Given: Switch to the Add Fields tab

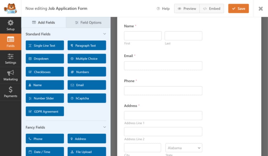Looking at the screenshot, I should tap(43, 22).
